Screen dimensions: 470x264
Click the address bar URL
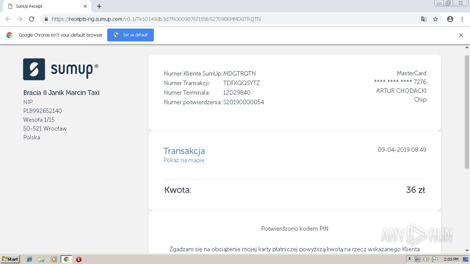(x=156, y=19)
